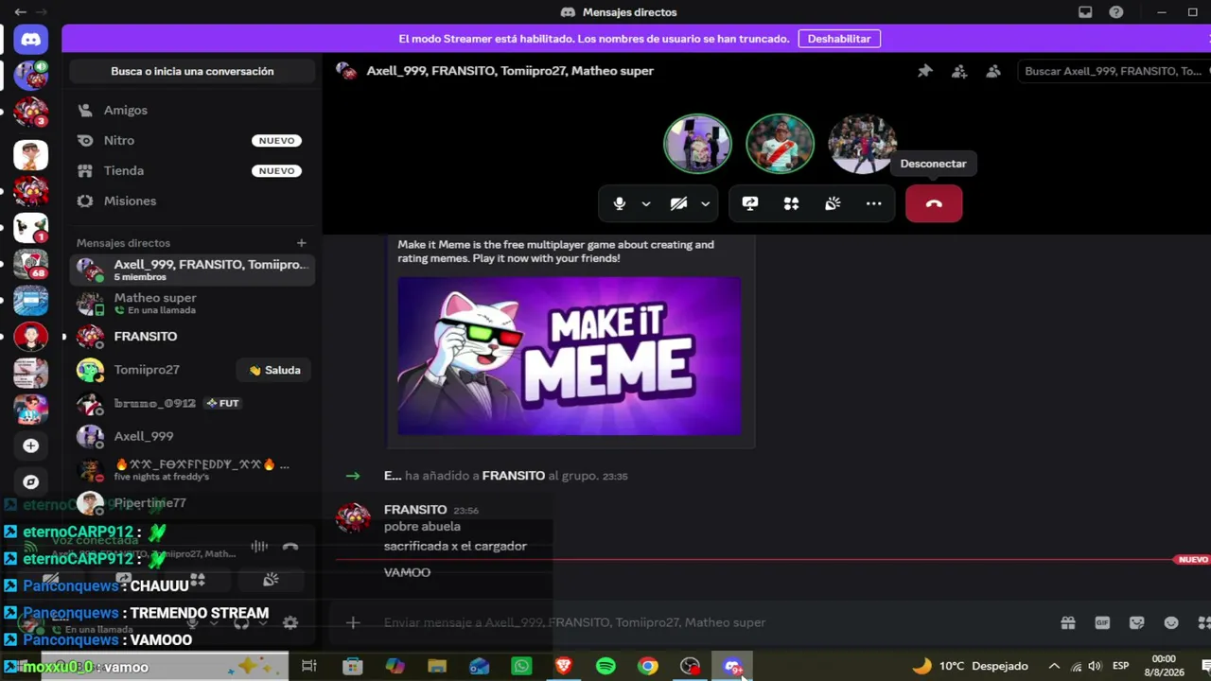Click FRANSITO name in added-to-group notice

point(514,476)
